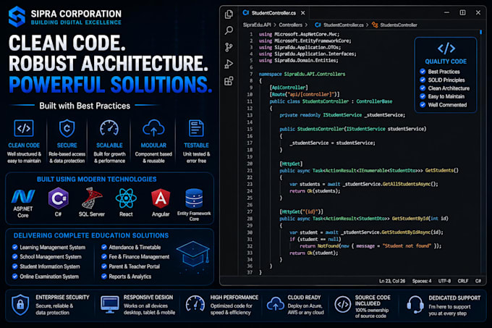Click the GetStudentById method name

(410, 219)
